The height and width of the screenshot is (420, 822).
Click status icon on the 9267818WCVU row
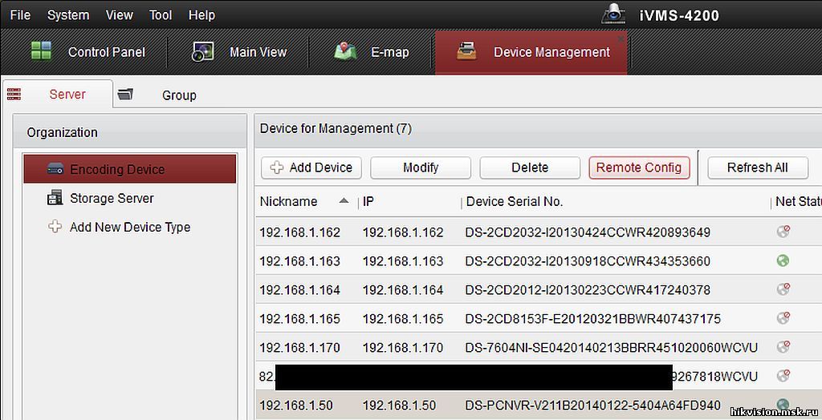[783, 375]
